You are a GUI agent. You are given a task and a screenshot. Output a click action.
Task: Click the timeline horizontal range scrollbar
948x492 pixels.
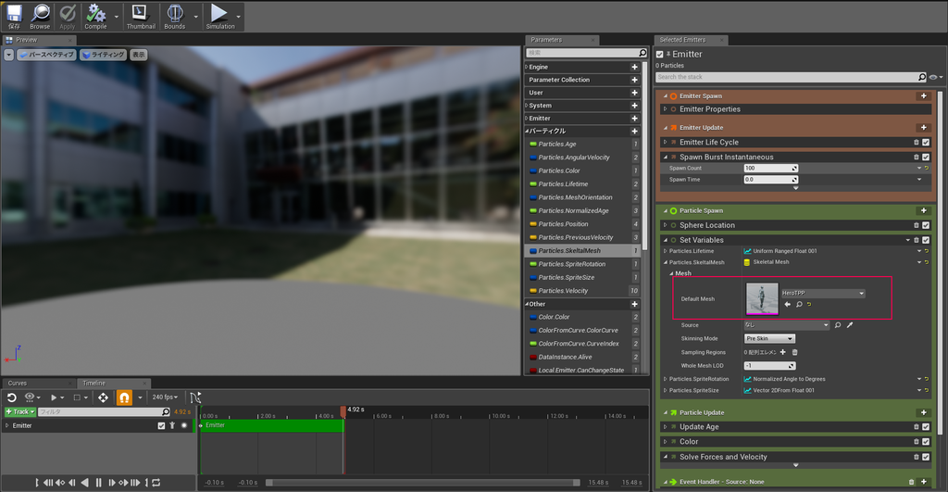[422, 483]
